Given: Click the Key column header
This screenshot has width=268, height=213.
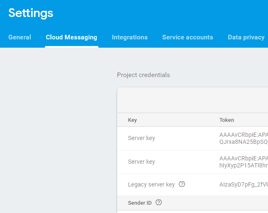Looking at the screenshot, I should click(x=133, y=120).
